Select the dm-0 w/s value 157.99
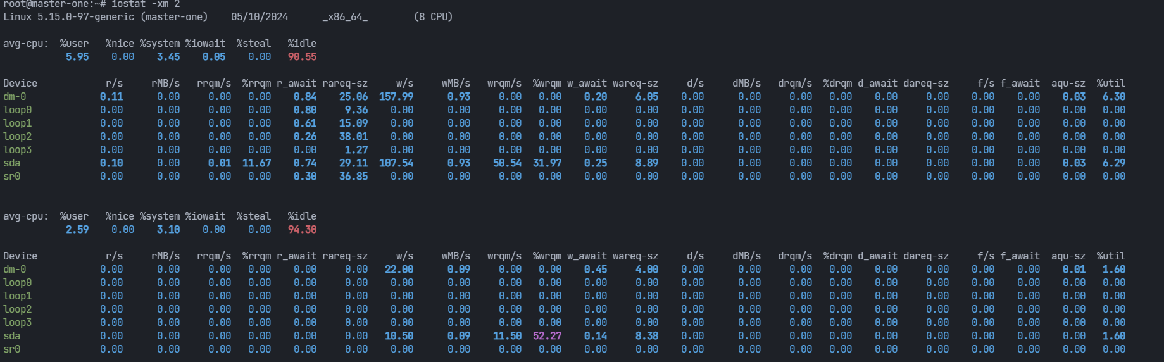The width and height of the screenshot is (1164, 362). tap(396, 97)
